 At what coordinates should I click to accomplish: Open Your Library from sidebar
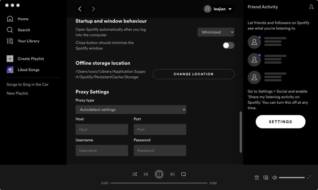[x=28, y=41]
